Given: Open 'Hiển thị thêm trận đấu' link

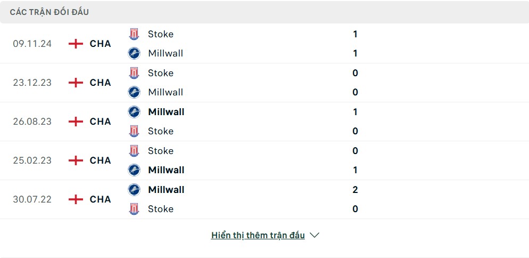Looking at the screenshot, I should pos(258,235).
